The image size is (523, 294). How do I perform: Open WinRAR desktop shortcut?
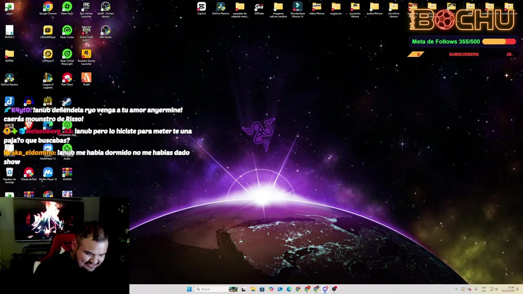(67, 174)
